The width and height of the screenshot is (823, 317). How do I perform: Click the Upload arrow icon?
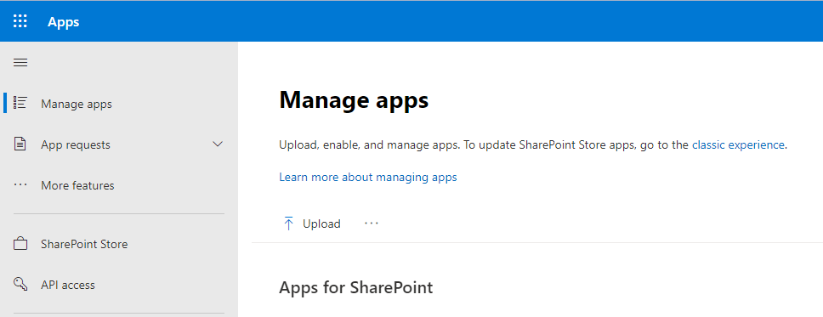tap(288, 224)
